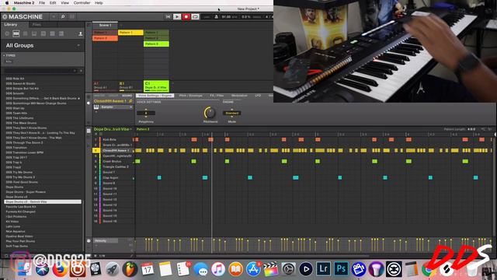497x280 pixels.
Task: Select the Kits type tag
Action: point(9,61)
